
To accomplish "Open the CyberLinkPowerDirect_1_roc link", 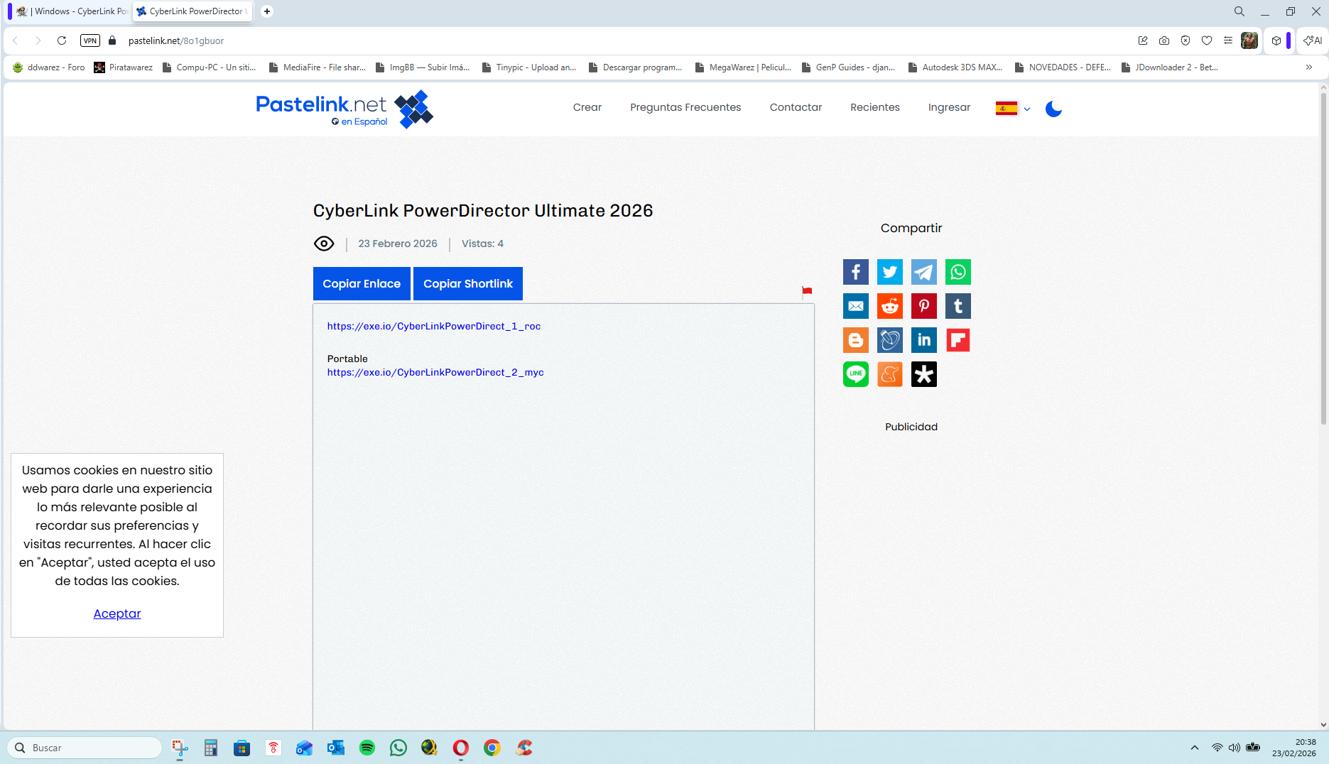I will pos(434,326).
